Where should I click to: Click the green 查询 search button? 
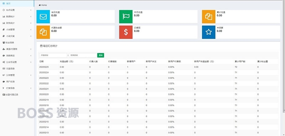[x=101, y=55]
